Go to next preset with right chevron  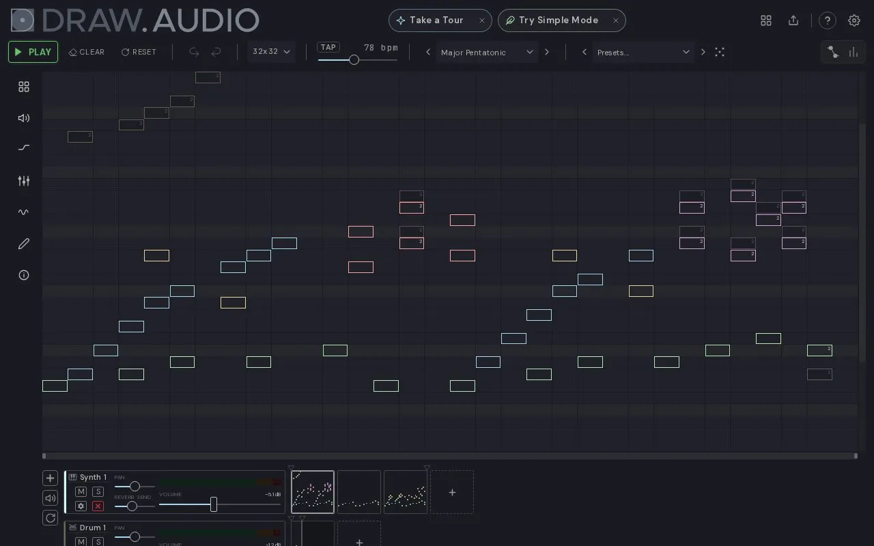tap(703, 52)
